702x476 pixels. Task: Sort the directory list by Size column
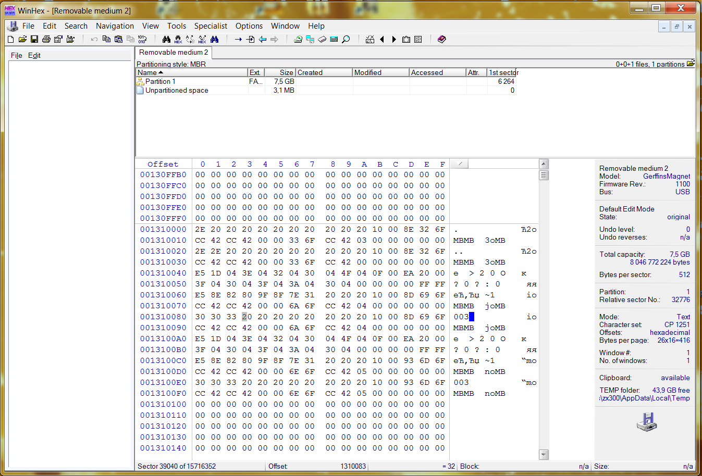280,72
